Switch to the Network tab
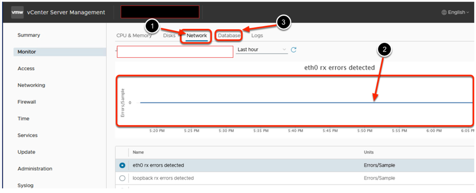476x193 pixels. 197,36
